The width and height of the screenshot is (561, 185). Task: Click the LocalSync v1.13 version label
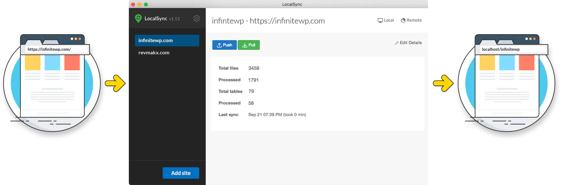coord(174,19)
